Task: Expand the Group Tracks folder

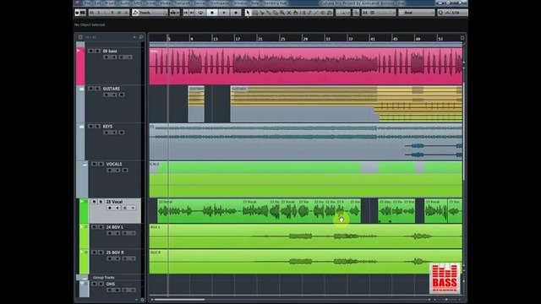Action: 85,278
